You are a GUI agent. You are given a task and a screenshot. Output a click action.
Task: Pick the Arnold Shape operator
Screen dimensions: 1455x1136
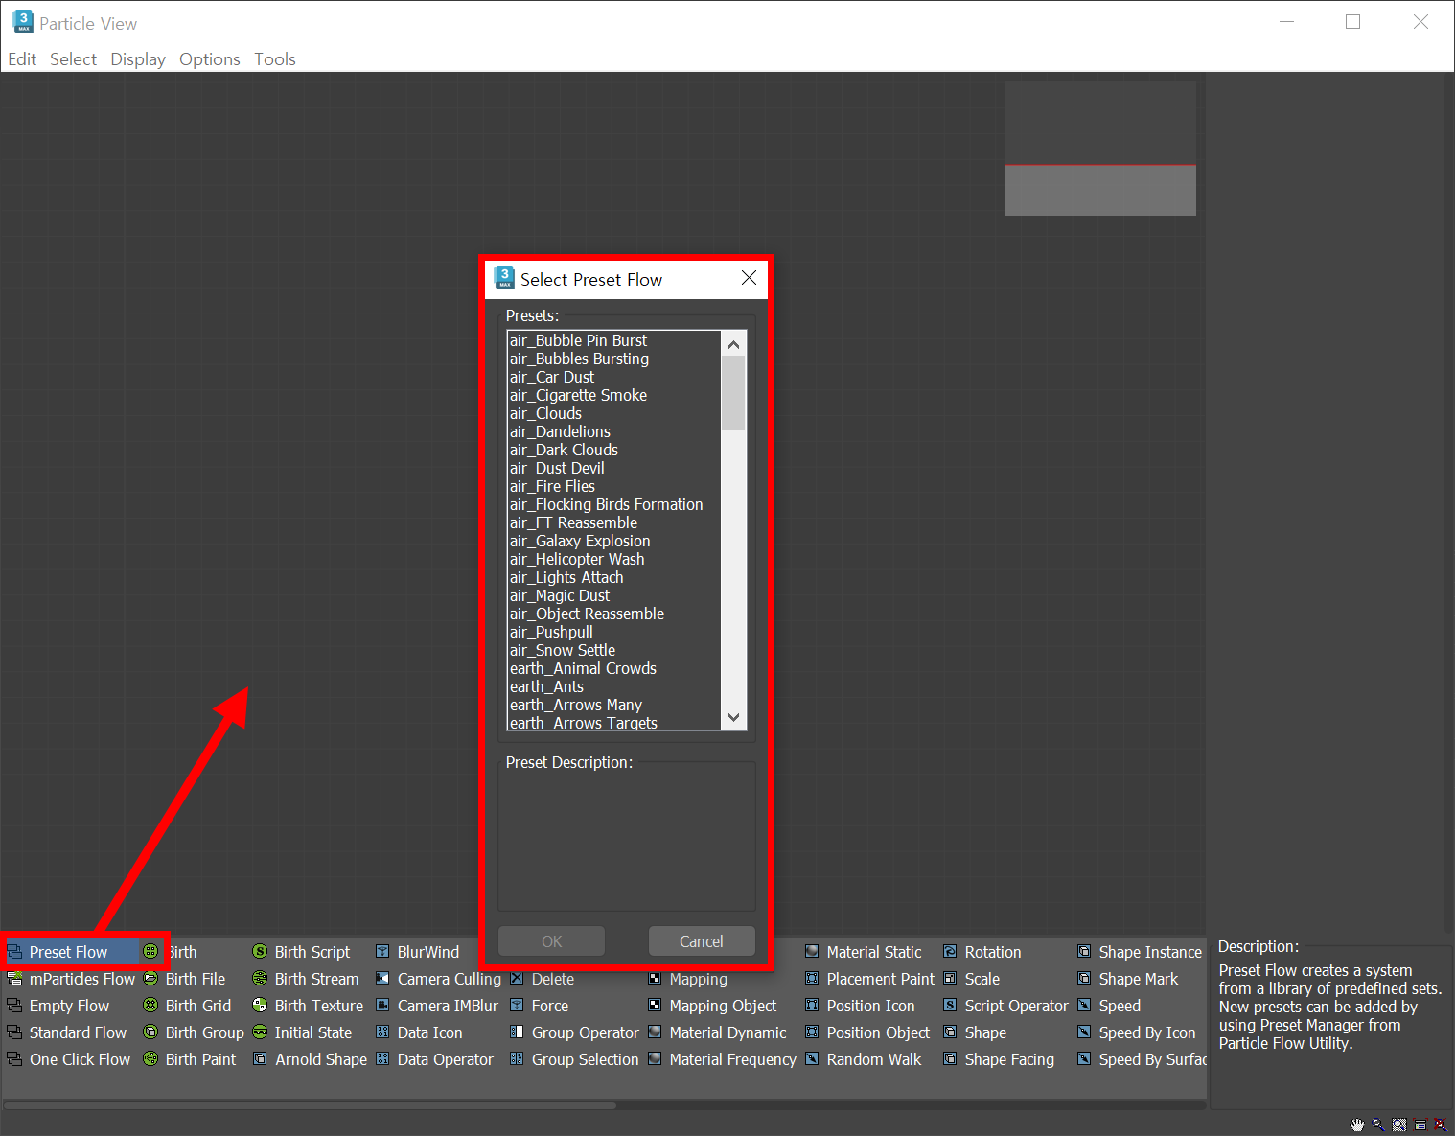[x=311, y=1059]
